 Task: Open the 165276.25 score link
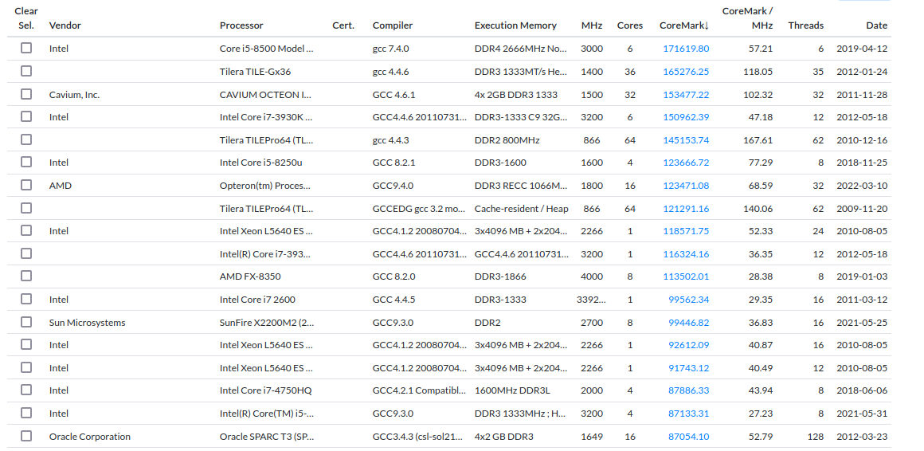[686, 72]
